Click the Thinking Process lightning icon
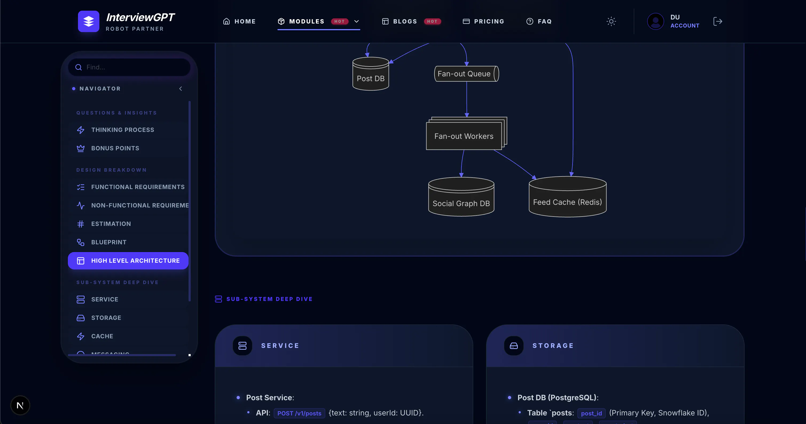 (81, 130)
